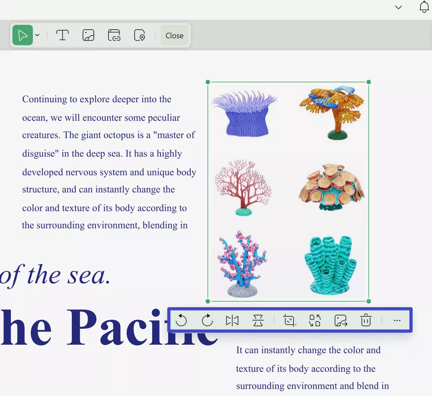Click the "of the sea." italic heading
The width and height of the screenshot is (432, 396).
tap(55, 275)
